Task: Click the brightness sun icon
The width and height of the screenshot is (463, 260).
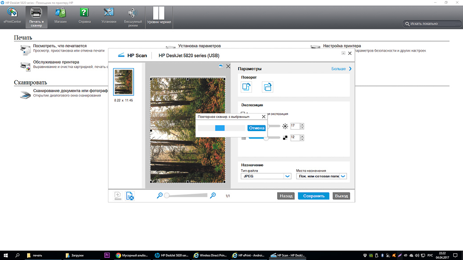Action: pyautogui.click(x=285, y=126)
